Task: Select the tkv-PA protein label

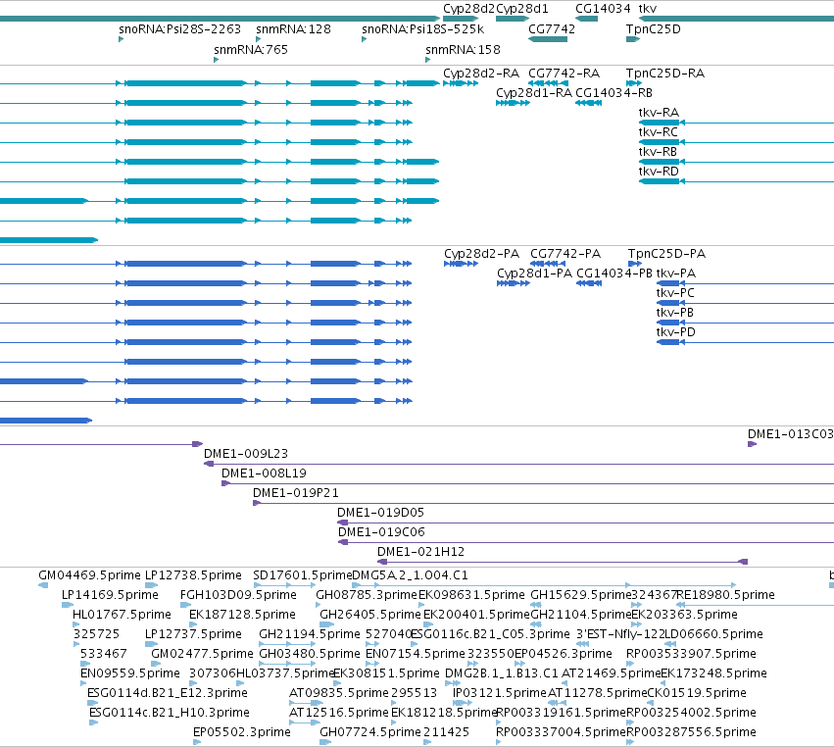Action: coord(676,274)
